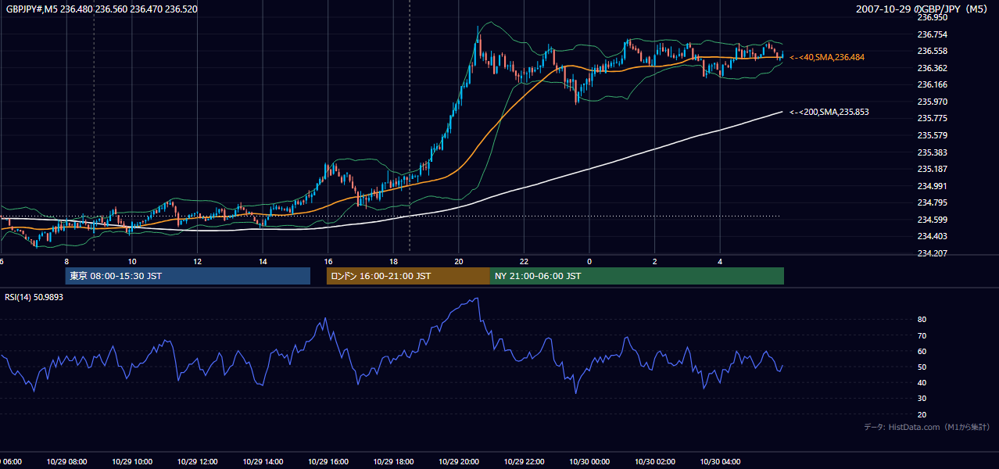The height and width of the screenshot is (469, 999).
Task: Select the NY 21:00-06:00 JST session bar
Action: [x=637, y=276]
